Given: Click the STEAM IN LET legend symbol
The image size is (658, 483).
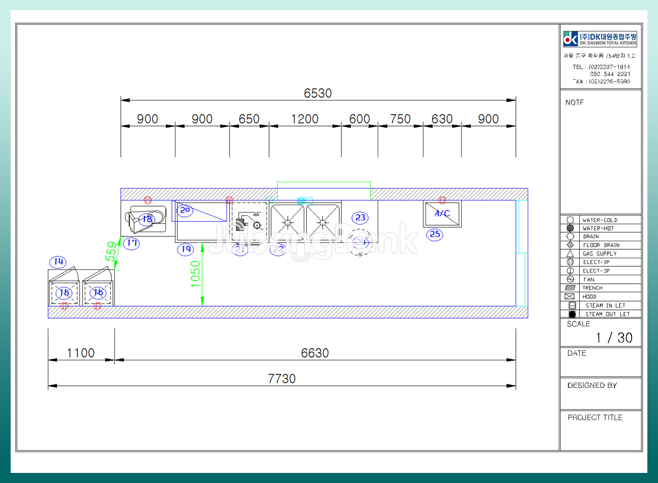Looking at the screenshot, I should (x=572, y=306).
